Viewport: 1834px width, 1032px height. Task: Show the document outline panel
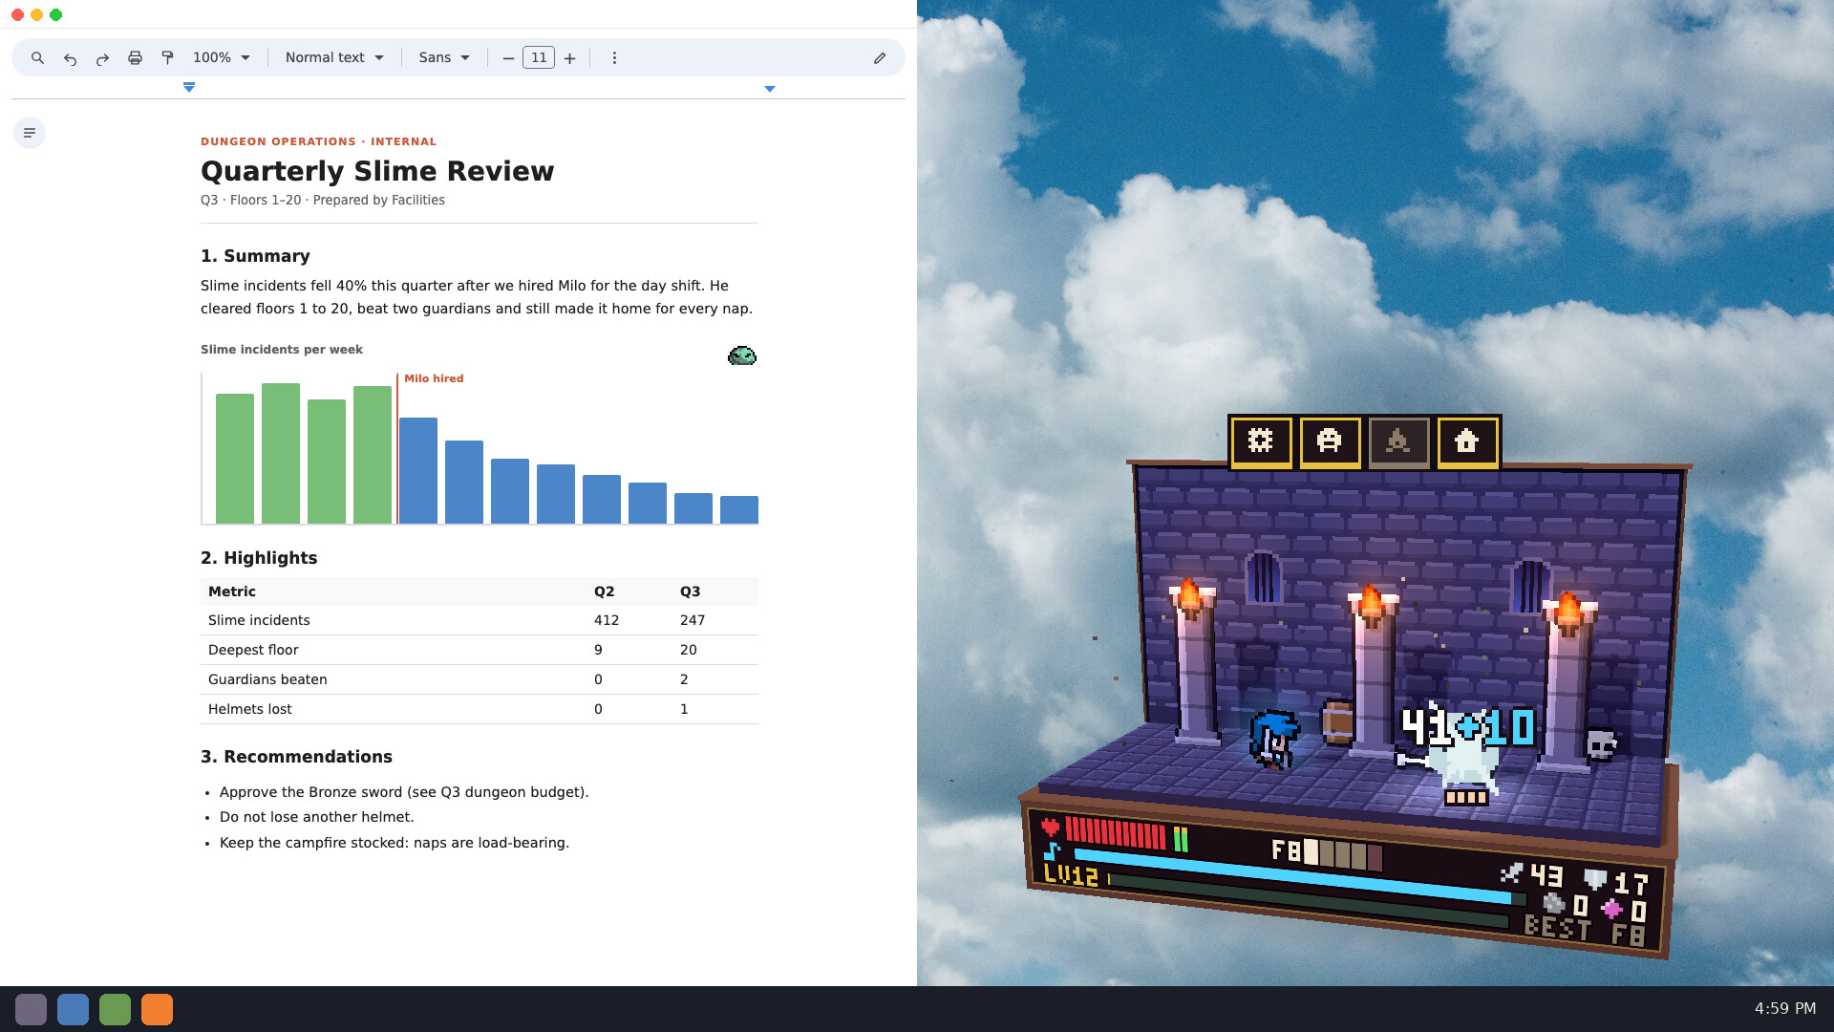(30, 133)
